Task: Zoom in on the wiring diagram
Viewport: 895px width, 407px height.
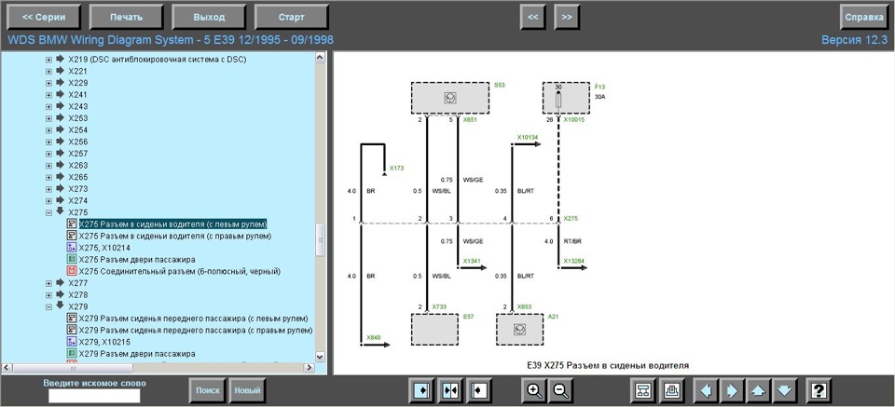Action: point(534,391)
